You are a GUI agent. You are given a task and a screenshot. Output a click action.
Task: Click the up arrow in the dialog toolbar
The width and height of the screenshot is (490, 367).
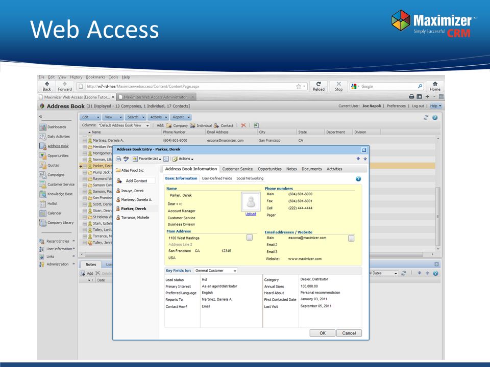click(365, 159)
